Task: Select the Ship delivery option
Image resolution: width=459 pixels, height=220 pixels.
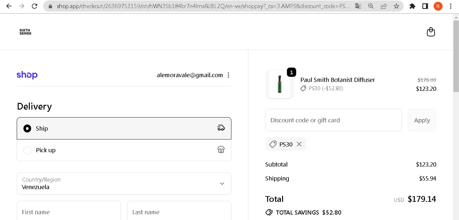Action: [x=124, y=128]
